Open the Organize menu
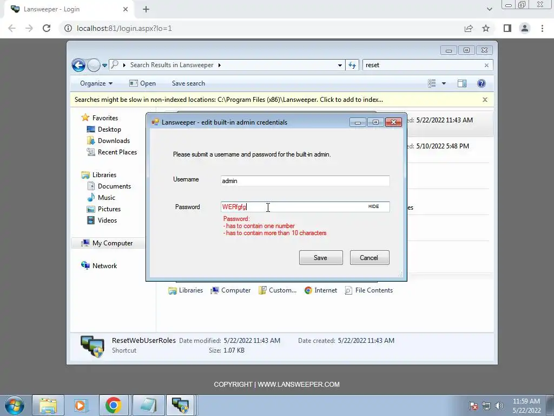 [96, 83]
